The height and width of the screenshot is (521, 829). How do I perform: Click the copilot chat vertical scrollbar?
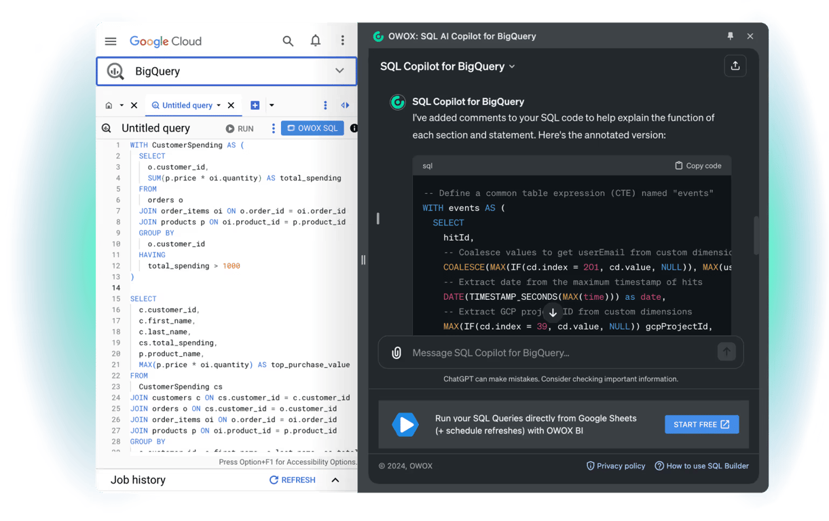point(756,235)
